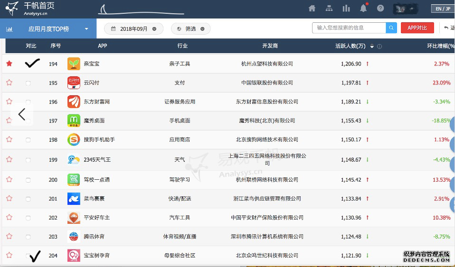
Task: Go back with the left arrow button
Action: click(x=22, y=114)
